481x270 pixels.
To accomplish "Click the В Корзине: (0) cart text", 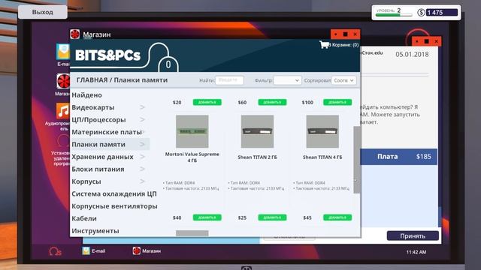I will point(344,45).
